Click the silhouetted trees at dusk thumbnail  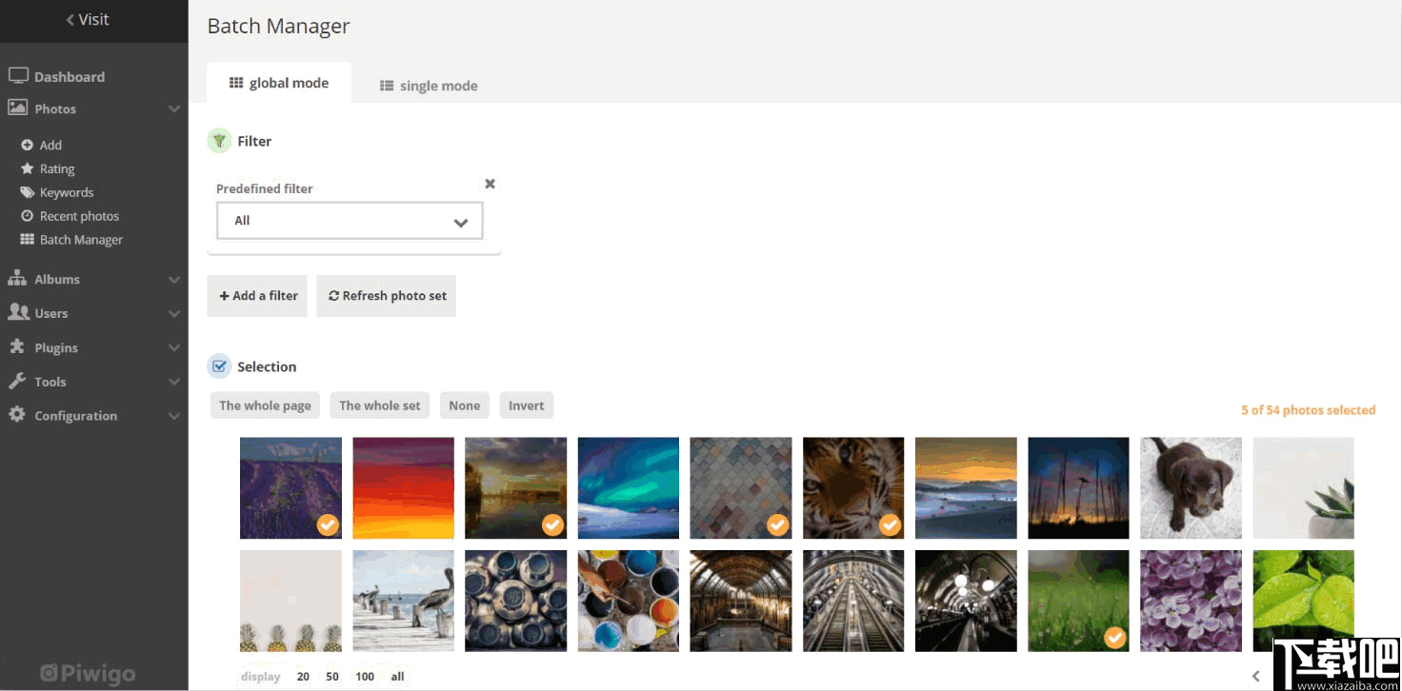click(1078, 488)
